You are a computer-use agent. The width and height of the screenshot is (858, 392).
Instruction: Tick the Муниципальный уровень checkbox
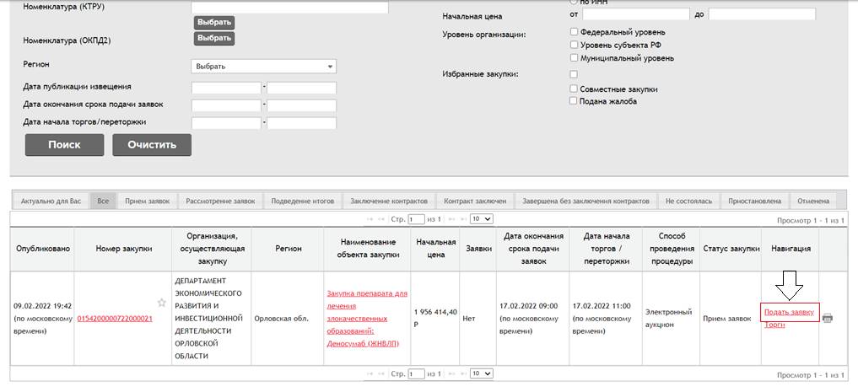click(x=574, y=58)
